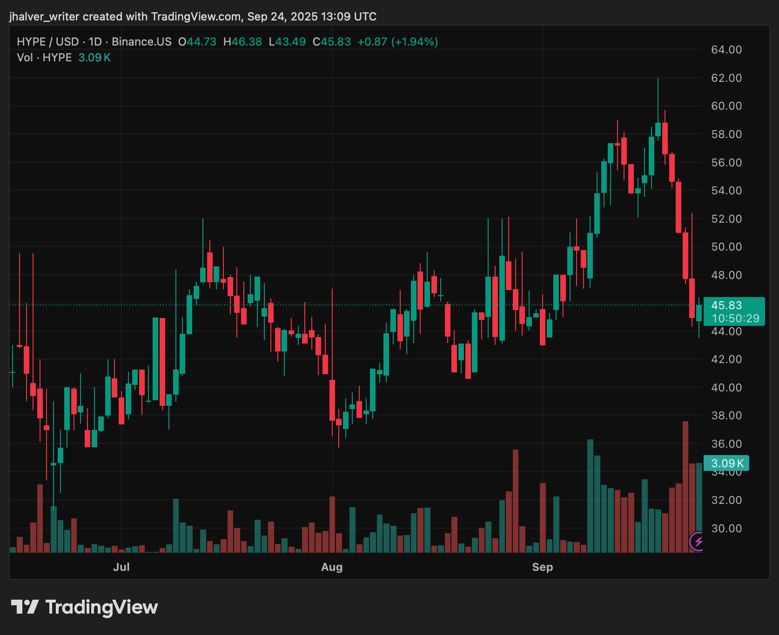Screen dimensions: 779x635
Task: Click the H46.38 high value
Action: [x=242, y=41]
